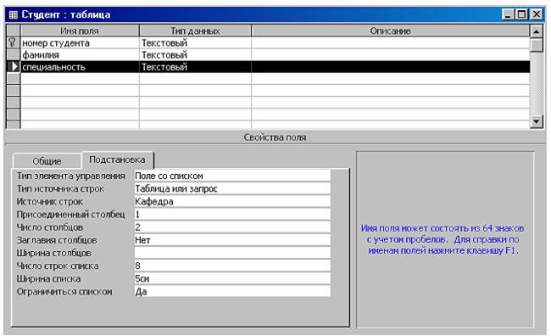Click the vertical scrollbar thumb

[x=537, y=45]
